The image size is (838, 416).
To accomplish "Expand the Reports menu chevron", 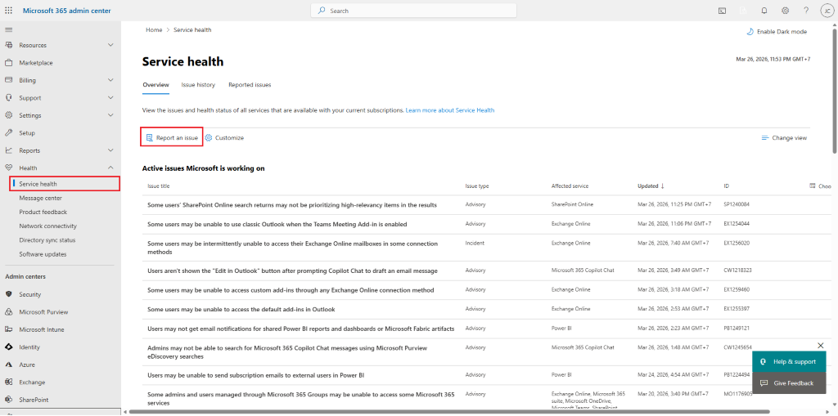I will click(110, 150).
